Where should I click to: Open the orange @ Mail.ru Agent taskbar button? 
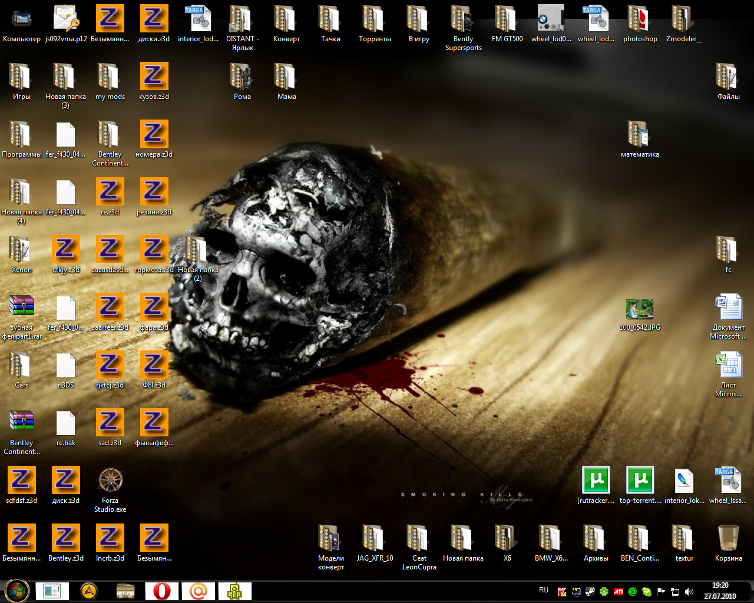199,591
